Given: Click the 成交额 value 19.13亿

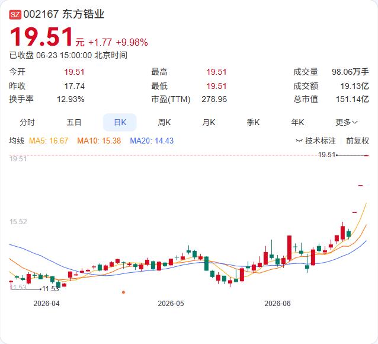Looking at the screenshot, I should (355, 86).
